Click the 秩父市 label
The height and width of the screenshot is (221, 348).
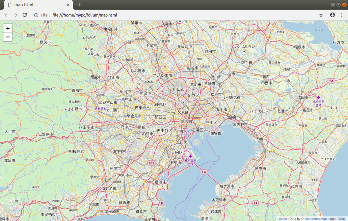[46, 42]
